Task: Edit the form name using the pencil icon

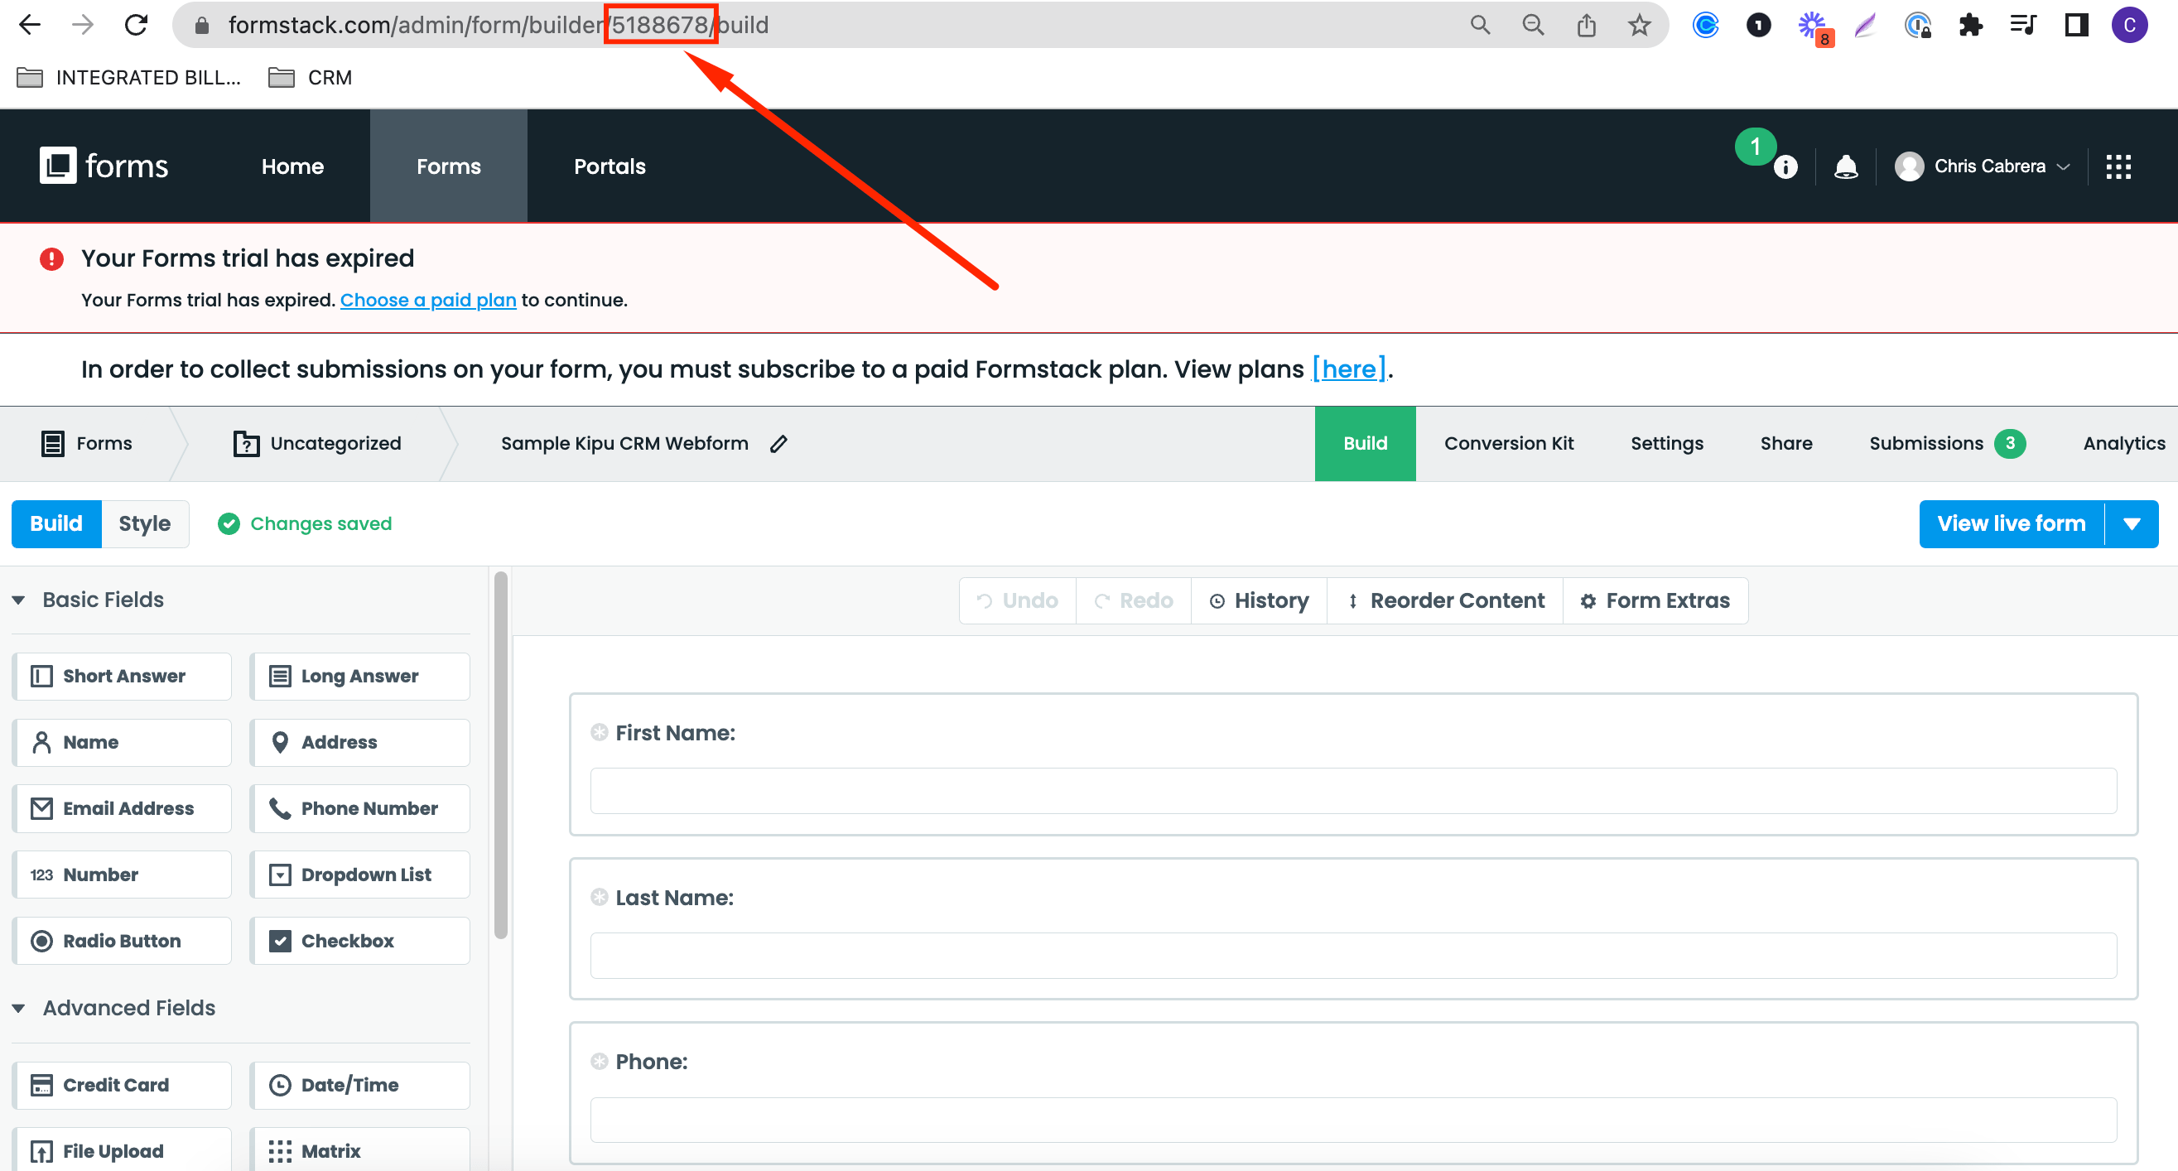Action: coord(778,443)
